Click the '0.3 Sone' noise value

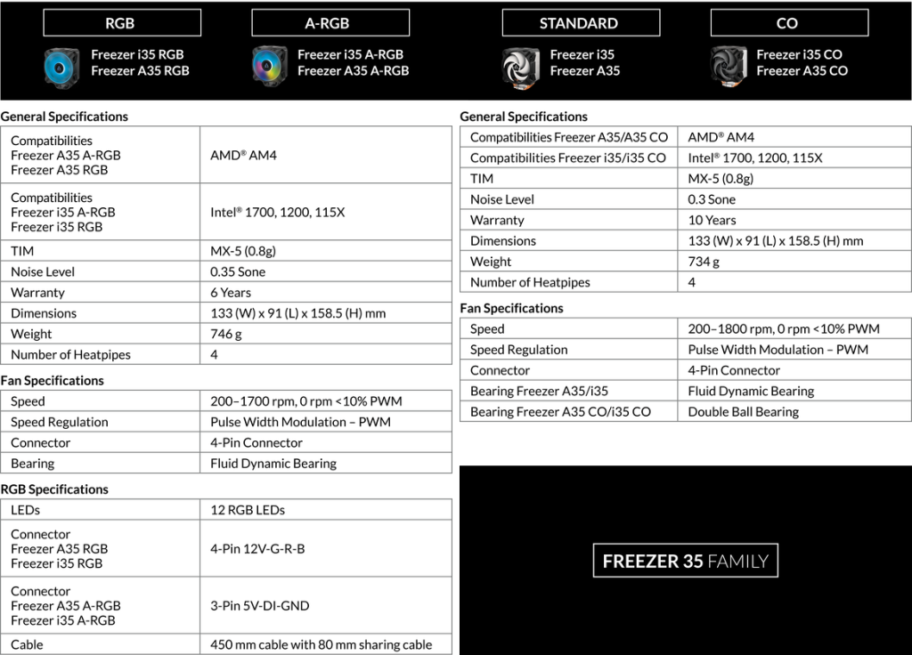pos(712,199)
